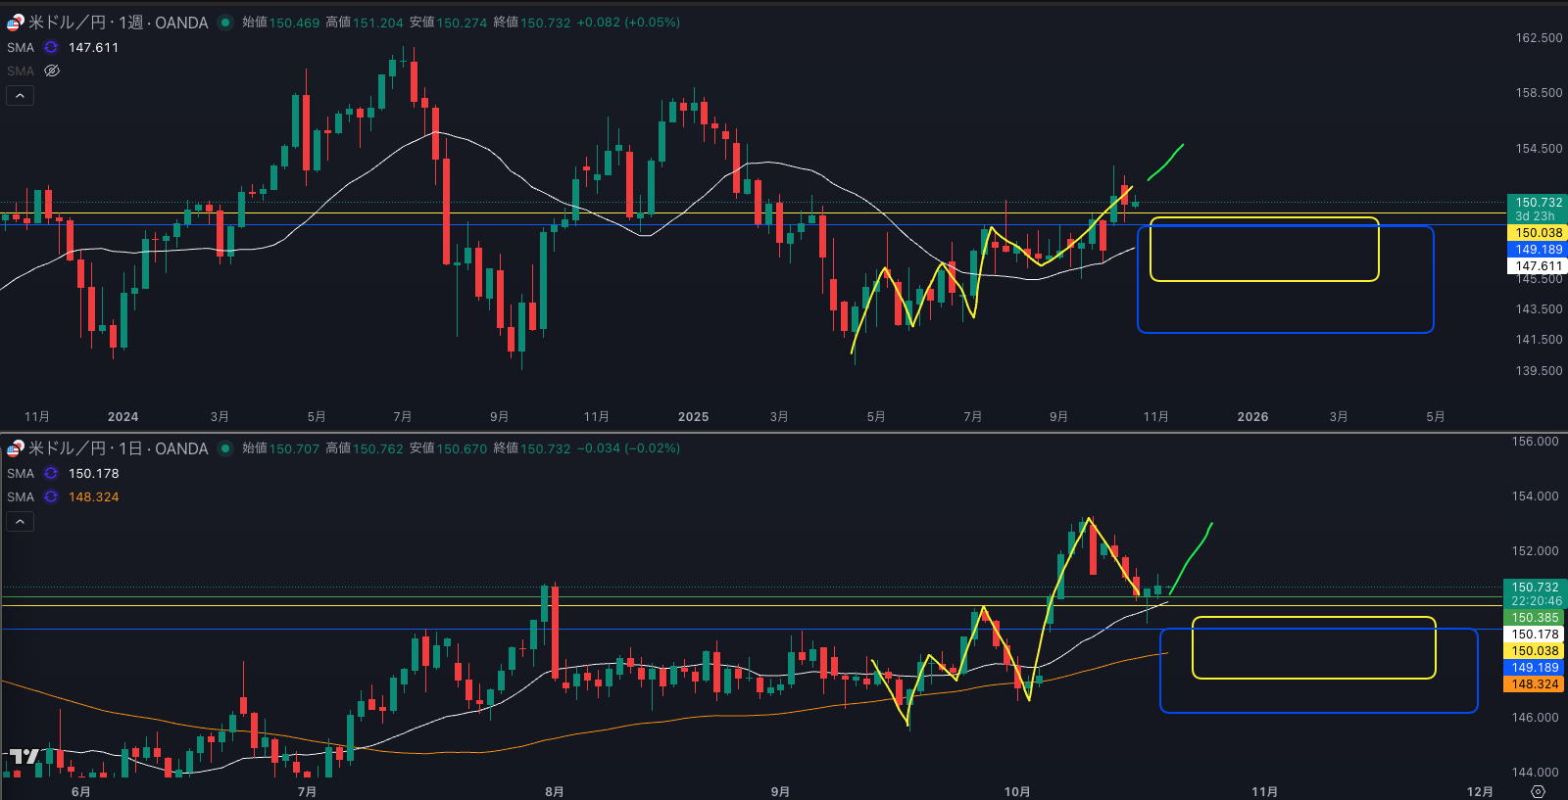Open chart settings gear icon at bottom right
Viewport: 1568px width, 800px height.
1538,791
